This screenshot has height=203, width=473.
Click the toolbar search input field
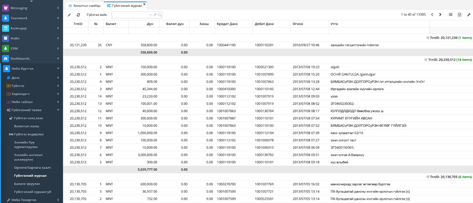pyautogui.click(x=130, y=15)
